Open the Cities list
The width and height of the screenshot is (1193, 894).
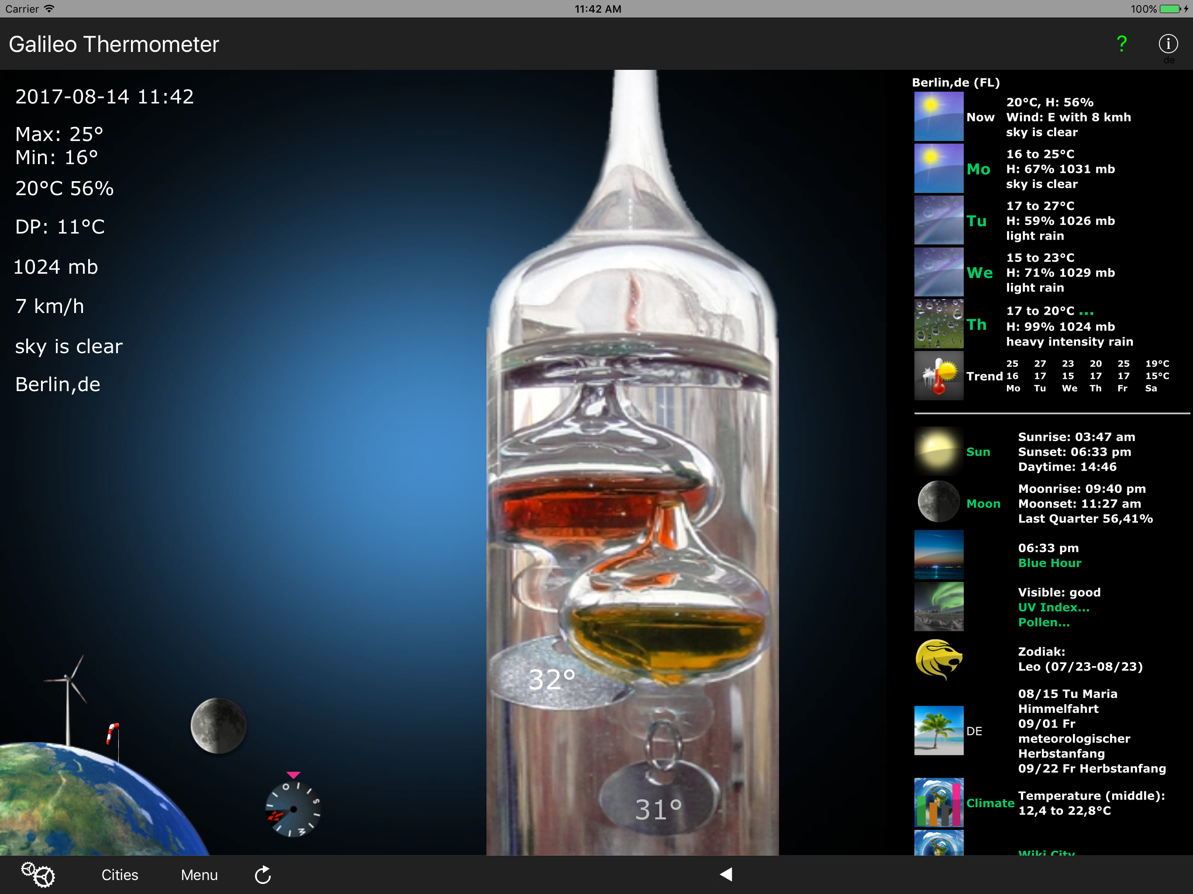[120, 875]
